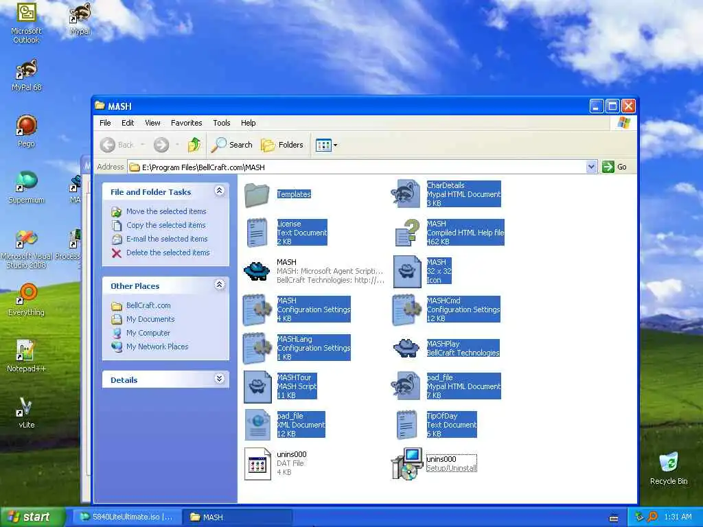
Task: Open Pego desktop shortcut
Action: tap(26, 131)
